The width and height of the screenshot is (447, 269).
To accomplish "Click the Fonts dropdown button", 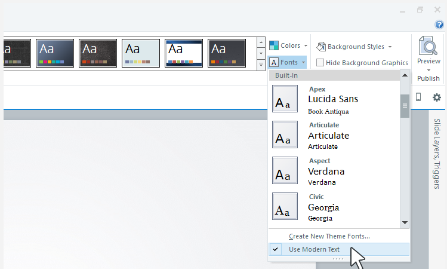I will click(x=288, y=62).
